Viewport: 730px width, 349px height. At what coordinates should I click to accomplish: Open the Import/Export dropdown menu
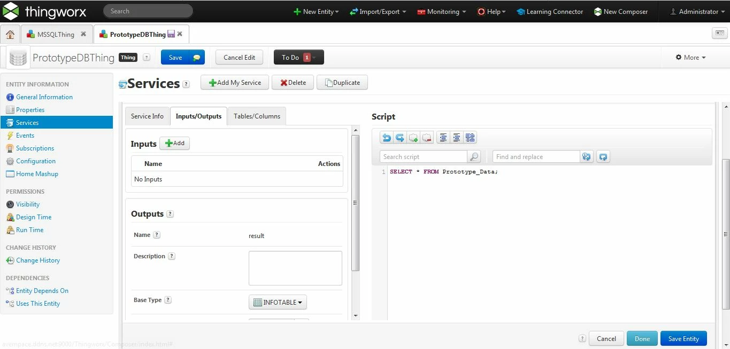tap(378, 12)
